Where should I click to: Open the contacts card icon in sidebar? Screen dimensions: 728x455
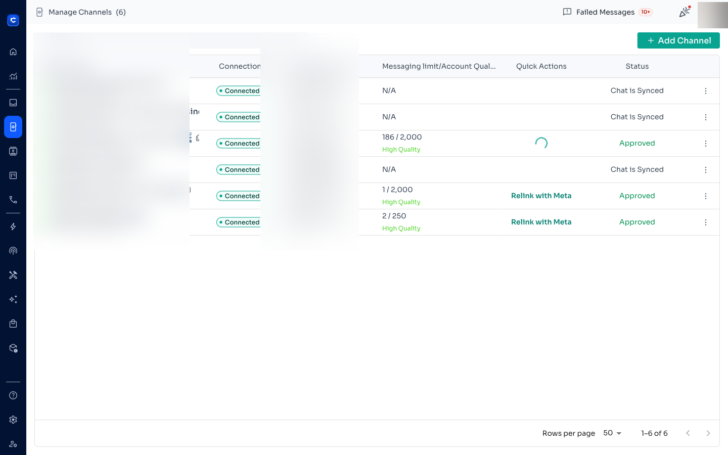pos(13,151)
